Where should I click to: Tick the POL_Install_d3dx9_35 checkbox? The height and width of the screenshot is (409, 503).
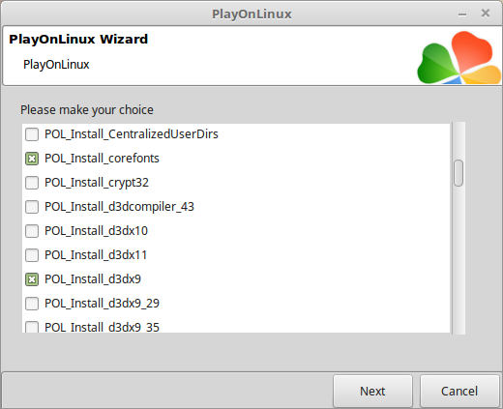(32, 327)
